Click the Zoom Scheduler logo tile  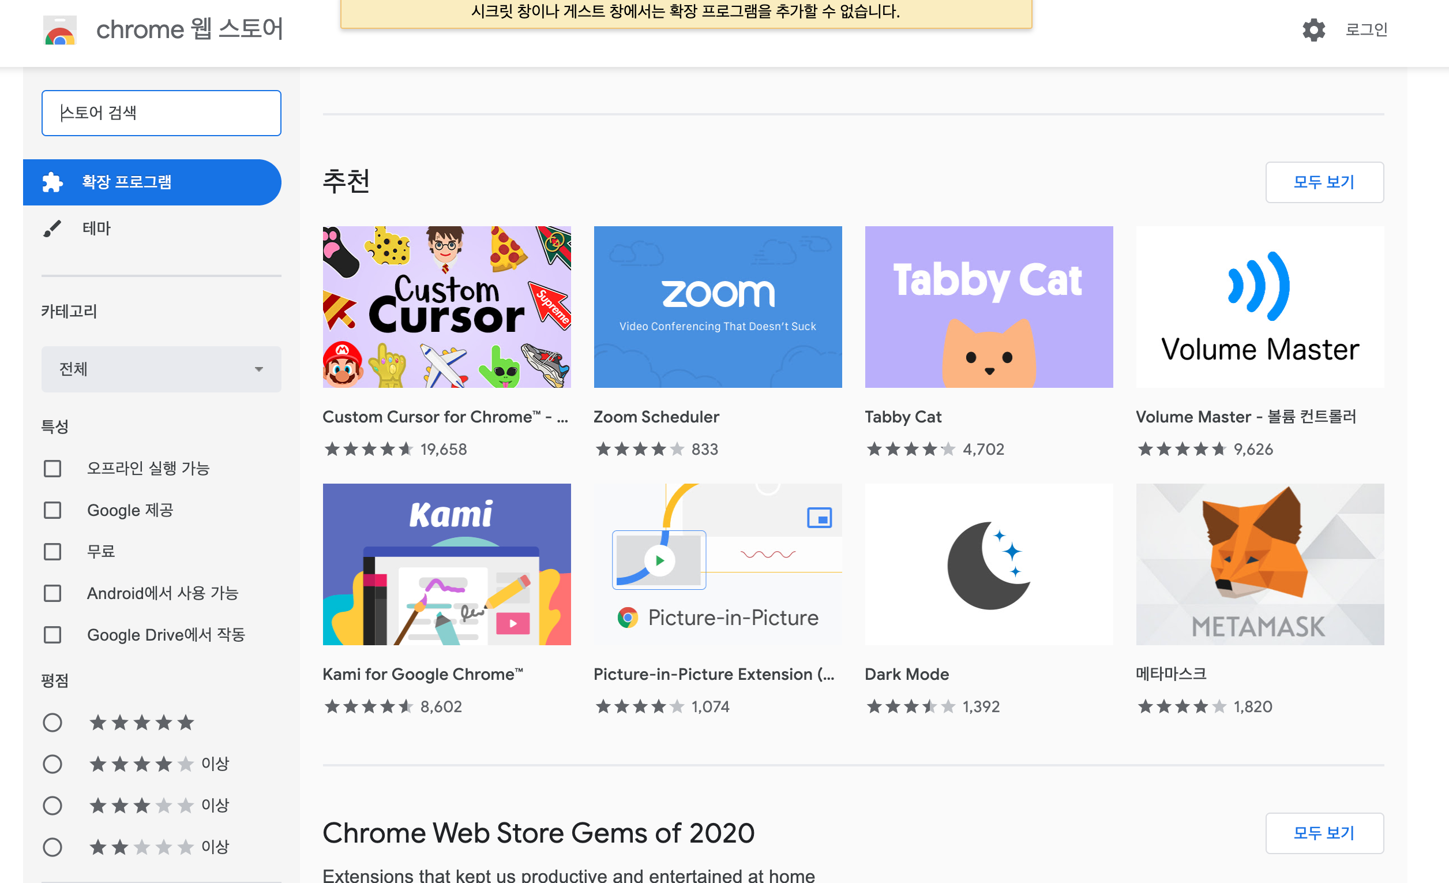(717, 306)
